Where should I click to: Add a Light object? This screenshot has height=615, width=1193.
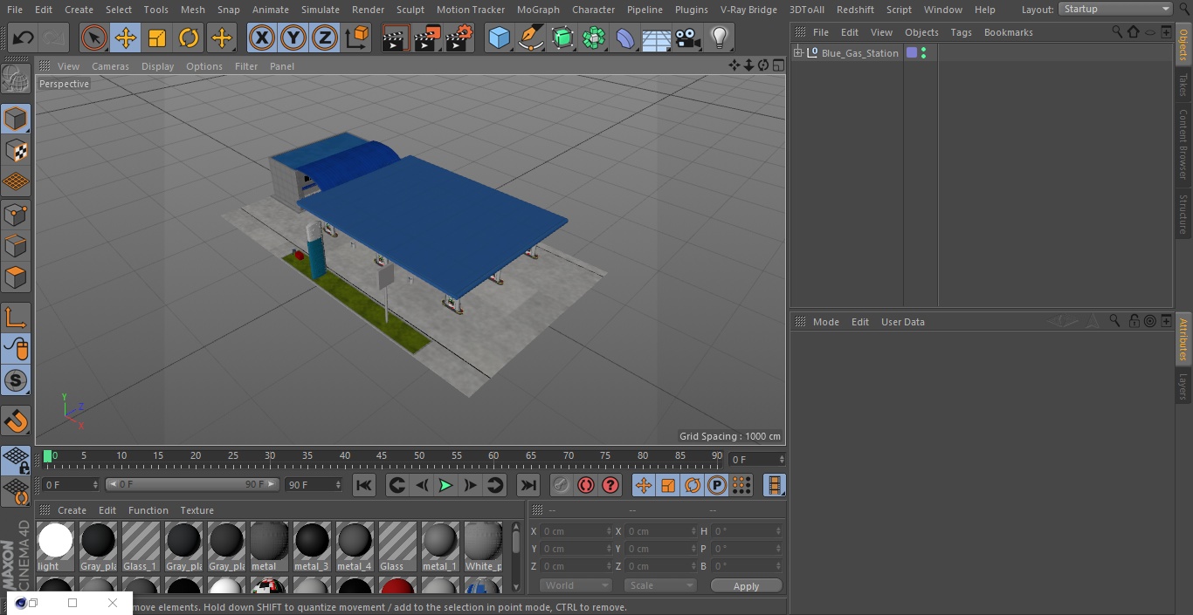(x=720, y=38)
